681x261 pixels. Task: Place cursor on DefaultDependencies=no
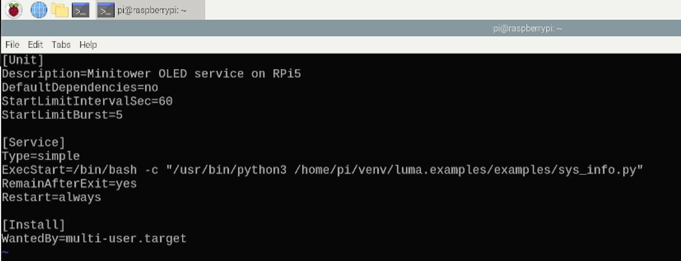point(80,87)
